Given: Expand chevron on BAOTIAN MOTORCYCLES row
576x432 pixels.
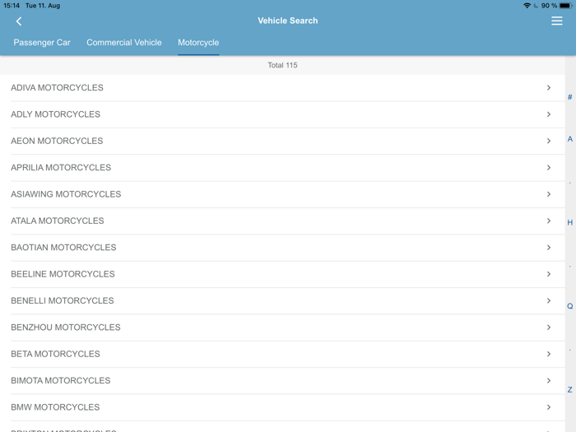Looking at the screenshot, I should 549,248.
